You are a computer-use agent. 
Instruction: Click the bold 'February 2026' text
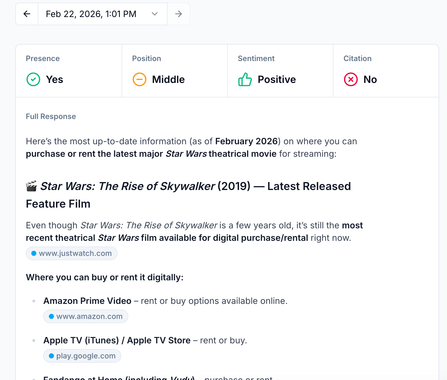pos(246,141)
